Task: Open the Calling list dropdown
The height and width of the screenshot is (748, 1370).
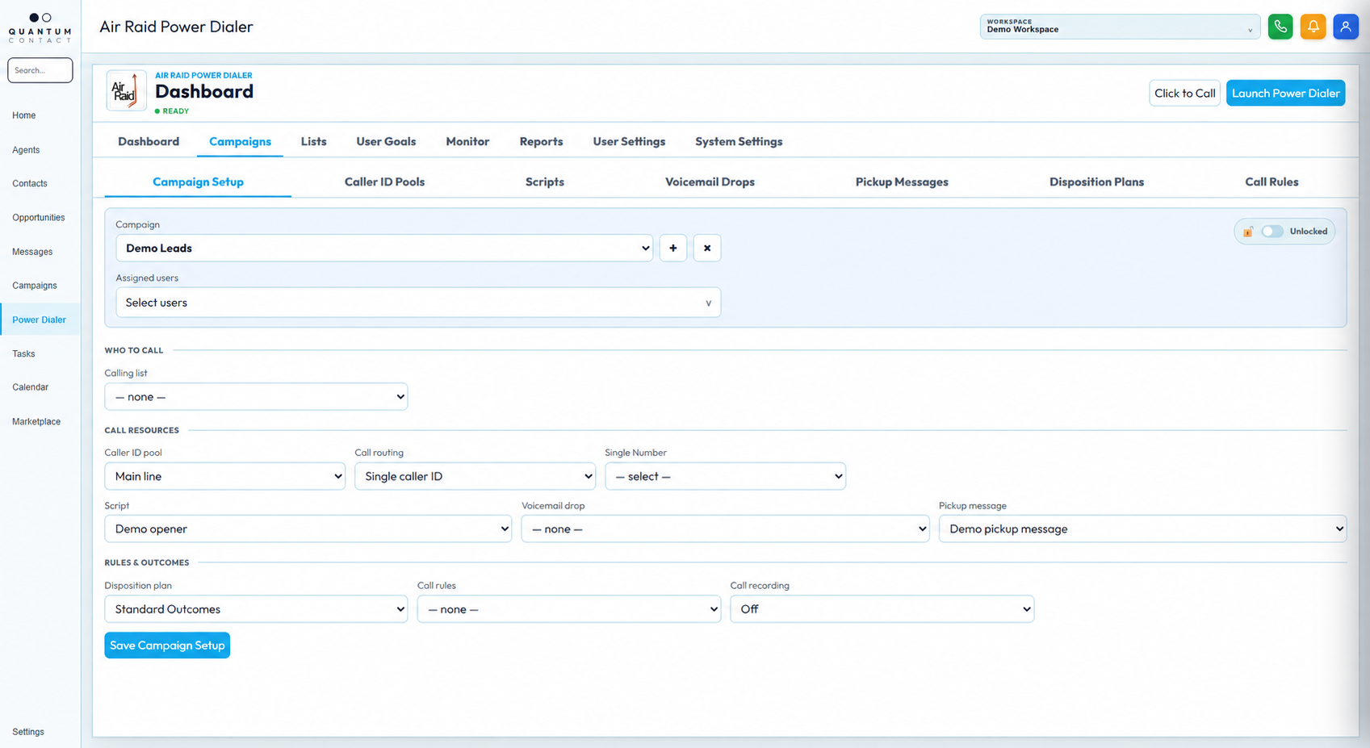Action: pyautogui.click(x=256, y=397)
